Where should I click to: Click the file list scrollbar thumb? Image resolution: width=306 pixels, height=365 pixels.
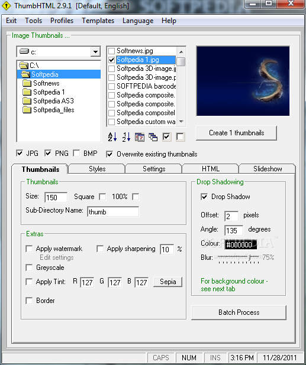point(181,61)
